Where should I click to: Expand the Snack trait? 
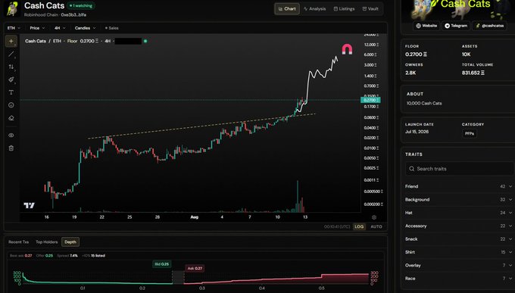click(458, 238)
